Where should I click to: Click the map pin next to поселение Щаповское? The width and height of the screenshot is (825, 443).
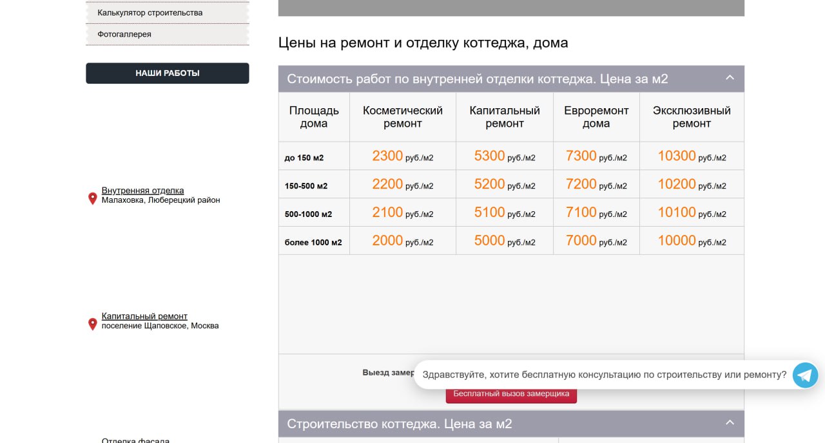click(92, 324)
